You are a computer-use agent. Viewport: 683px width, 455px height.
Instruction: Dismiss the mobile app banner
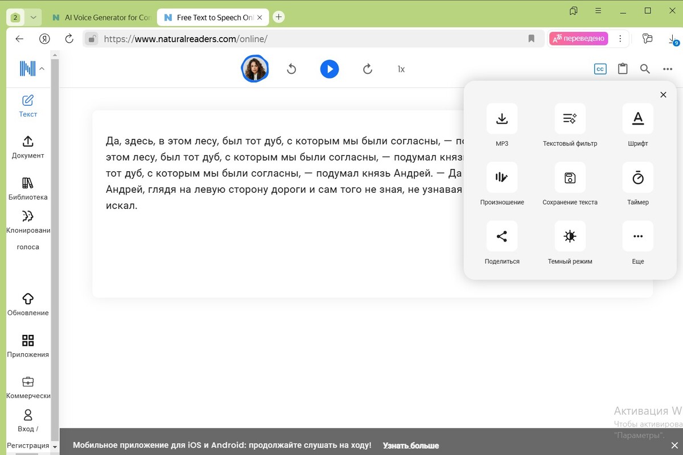point(674,445)
